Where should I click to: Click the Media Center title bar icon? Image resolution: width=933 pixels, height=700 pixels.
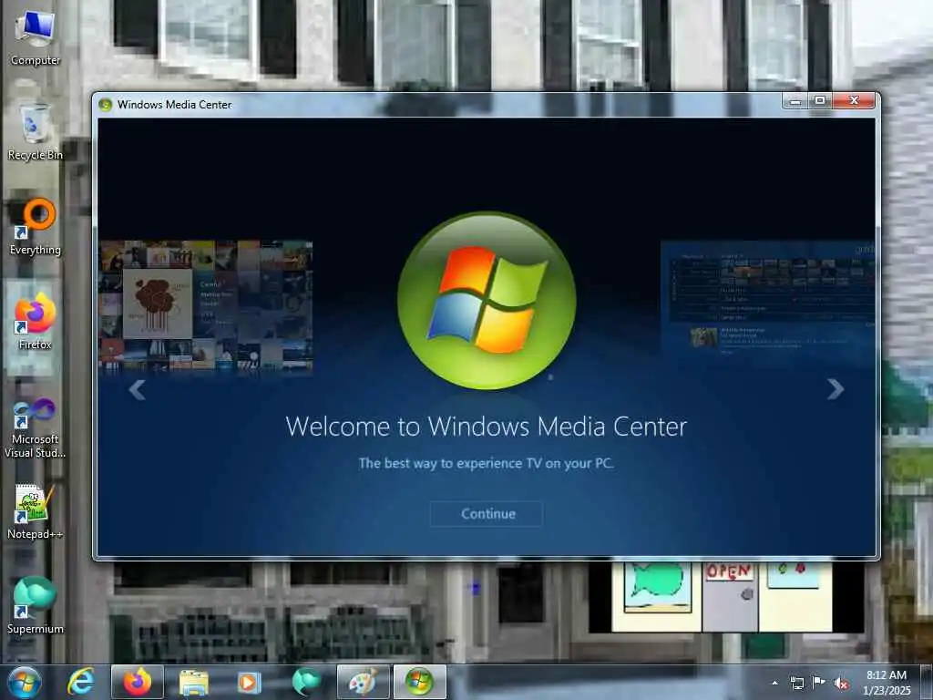click(x=106, y=105)
